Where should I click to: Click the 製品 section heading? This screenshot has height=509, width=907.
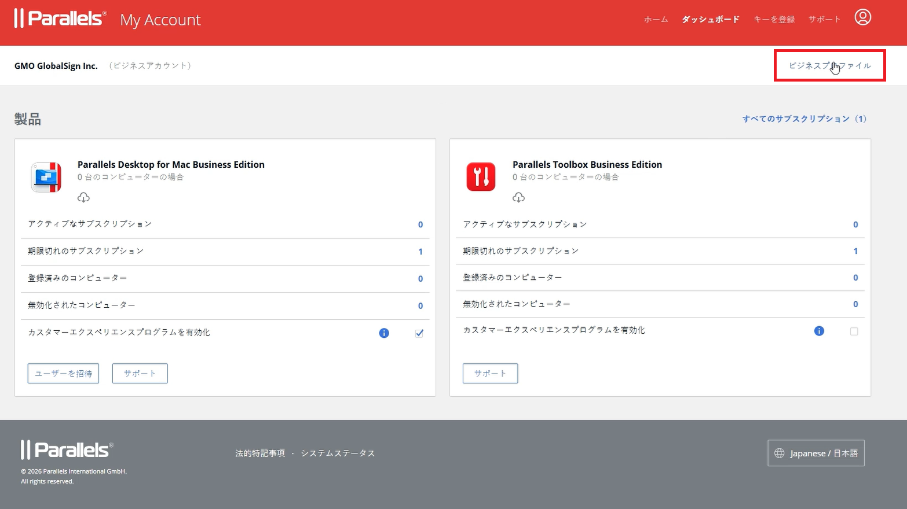pyautogui.click(x=28, y=119)
